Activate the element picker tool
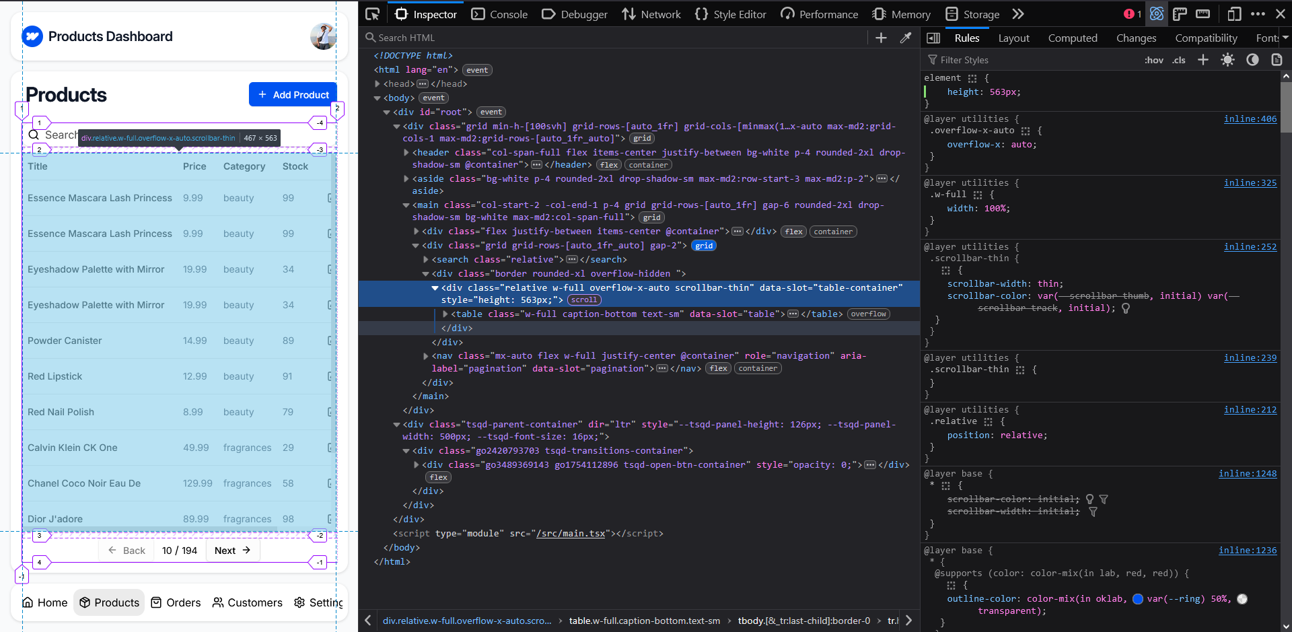Screen dimensions: 1292x632 pos(372,14)
